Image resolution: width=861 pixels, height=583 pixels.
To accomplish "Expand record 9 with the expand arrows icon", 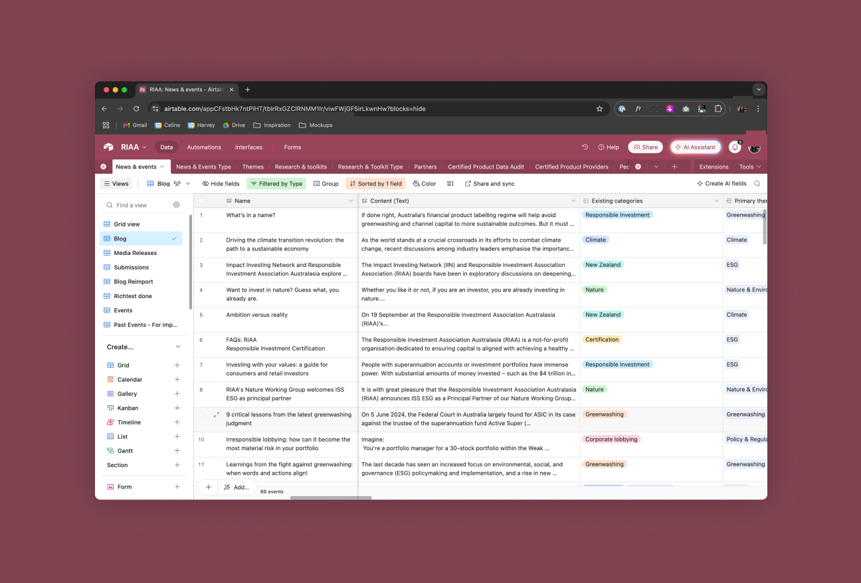I will 216,414.
